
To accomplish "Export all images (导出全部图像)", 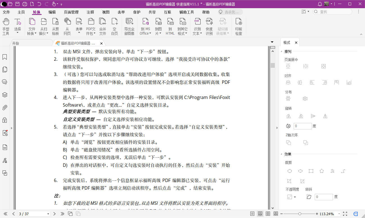I will coord(130,27).
